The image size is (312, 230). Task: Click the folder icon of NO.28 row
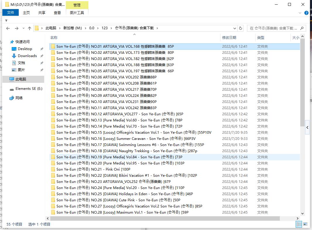click(x=53, y=212)
